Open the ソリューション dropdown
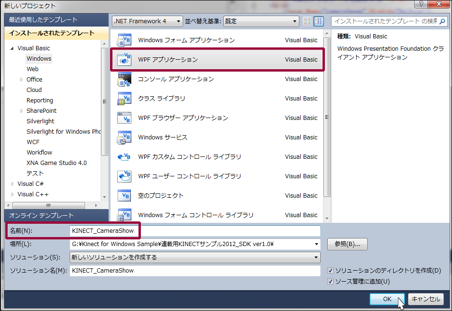The width and height of the screenshot is (452, 311). coord(195,257)
